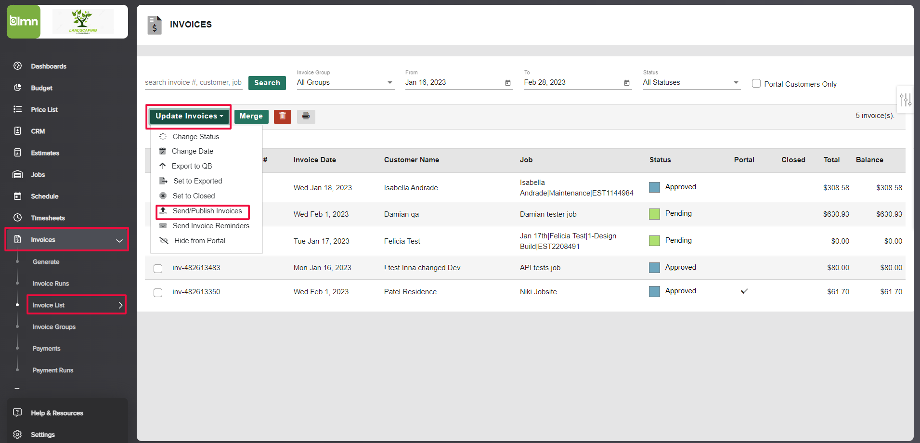
Task: Open Budget pie chart icon
Action: point(18,88)
